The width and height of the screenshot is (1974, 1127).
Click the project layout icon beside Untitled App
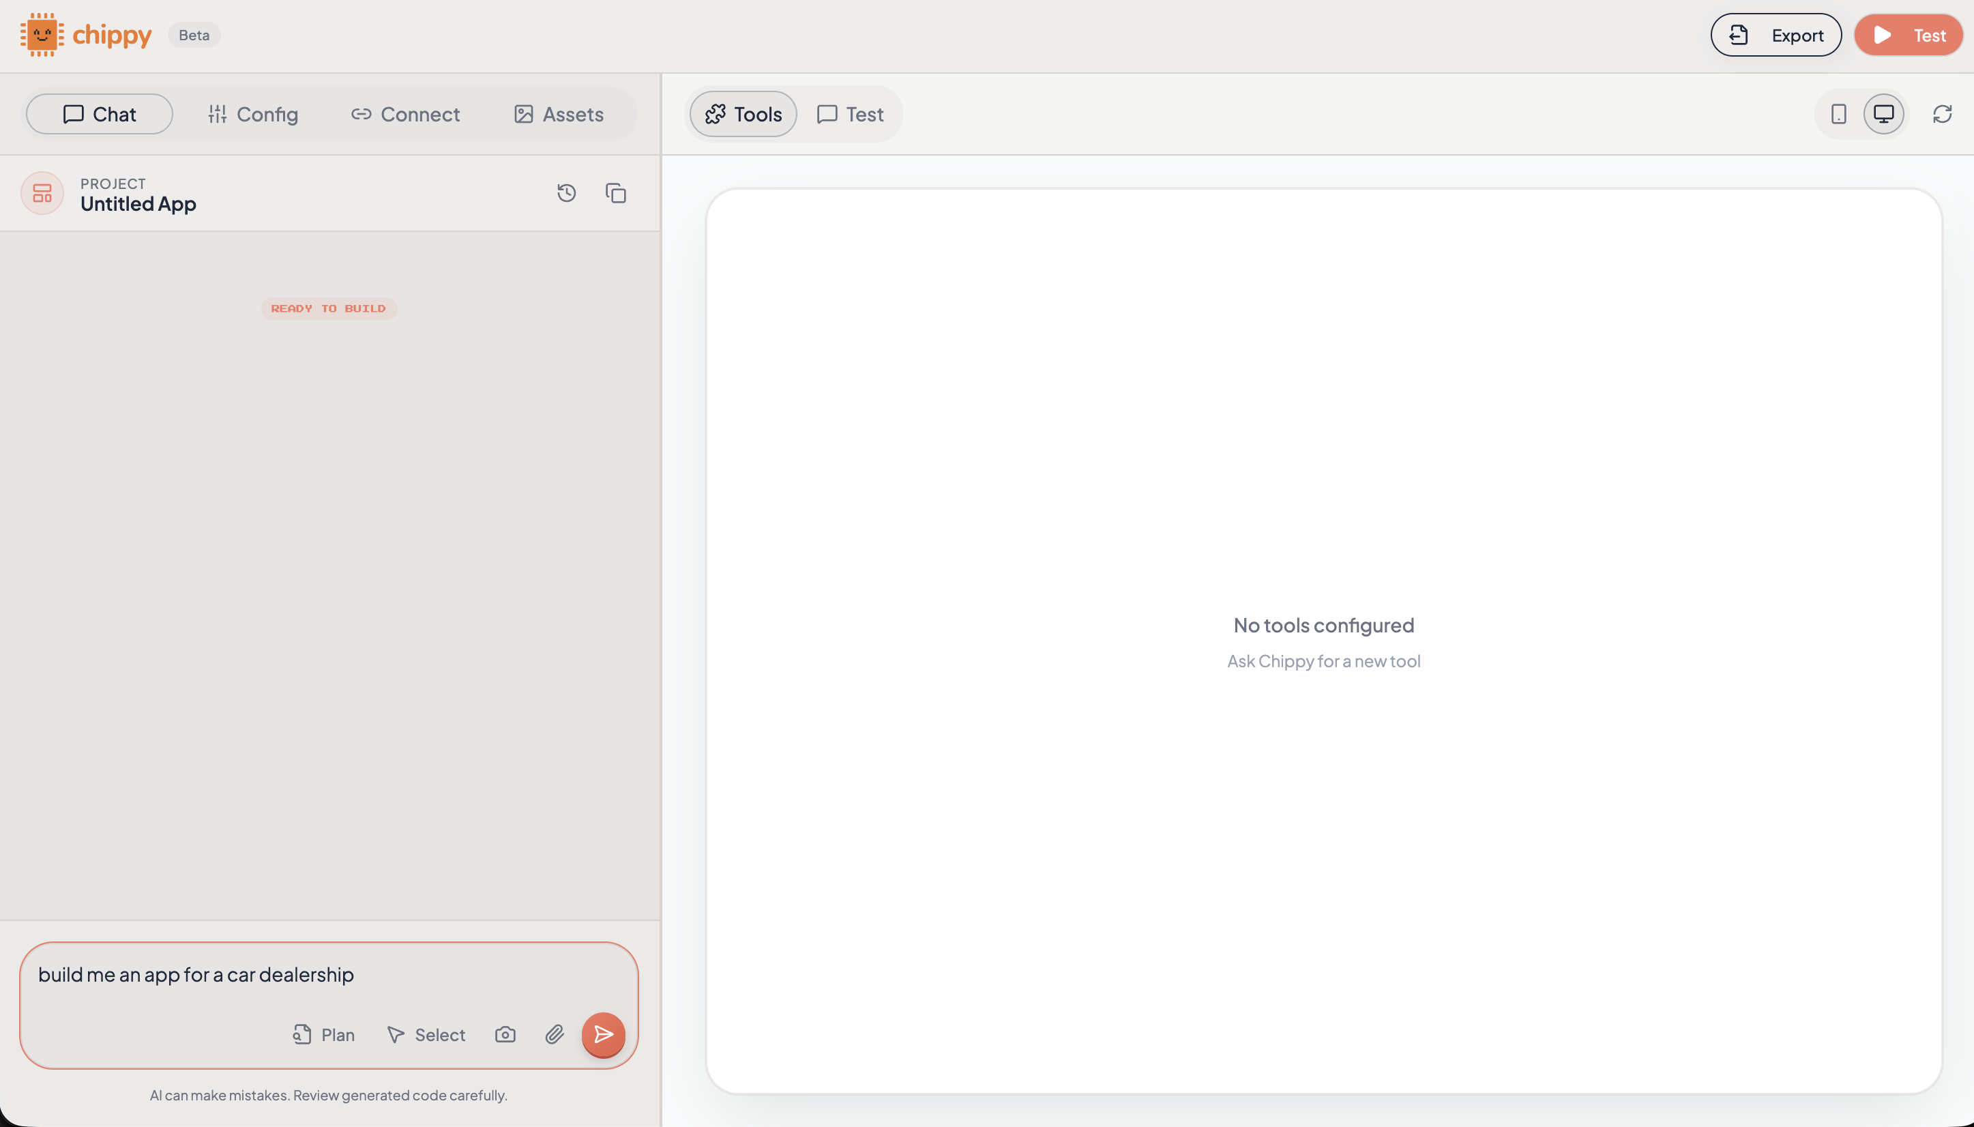tap(42, 193)
